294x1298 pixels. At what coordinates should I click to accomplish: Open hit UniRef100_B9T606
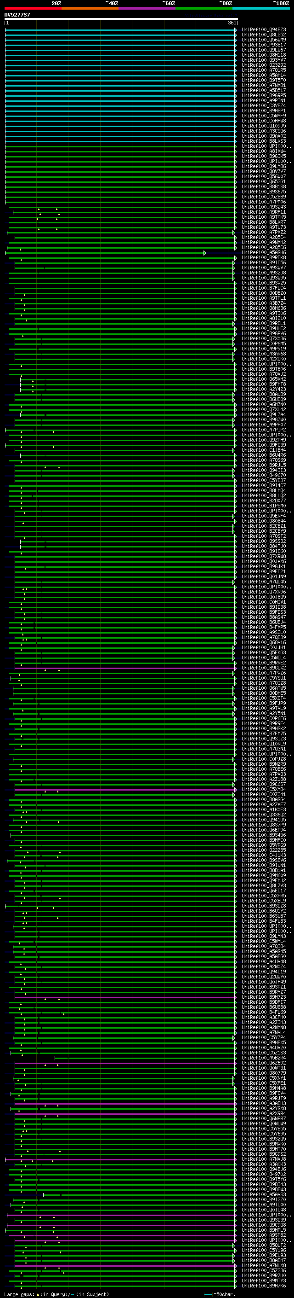(264, 369)
